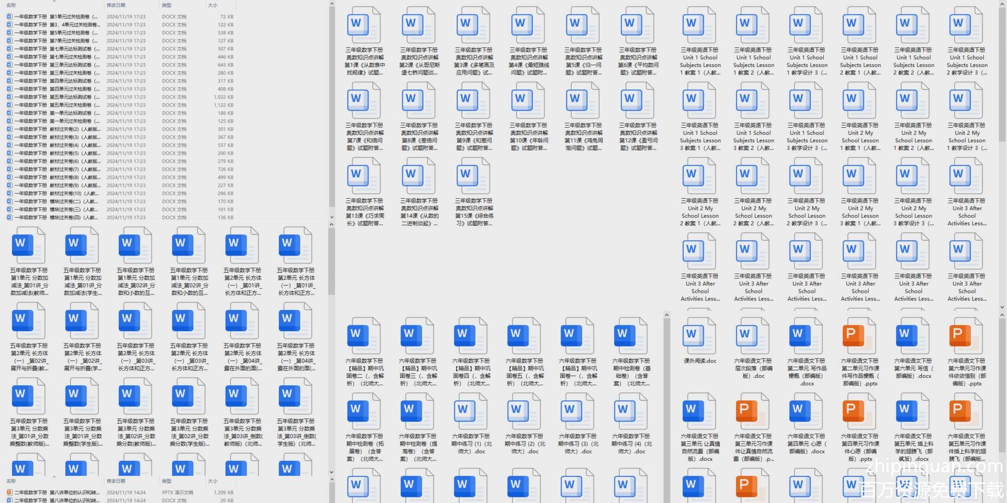This screenshot has width=1007, height=503.
Task: Click 第二单元习作课件写作品梗概 .pptx PowerPoint icon
Action: 859,336
